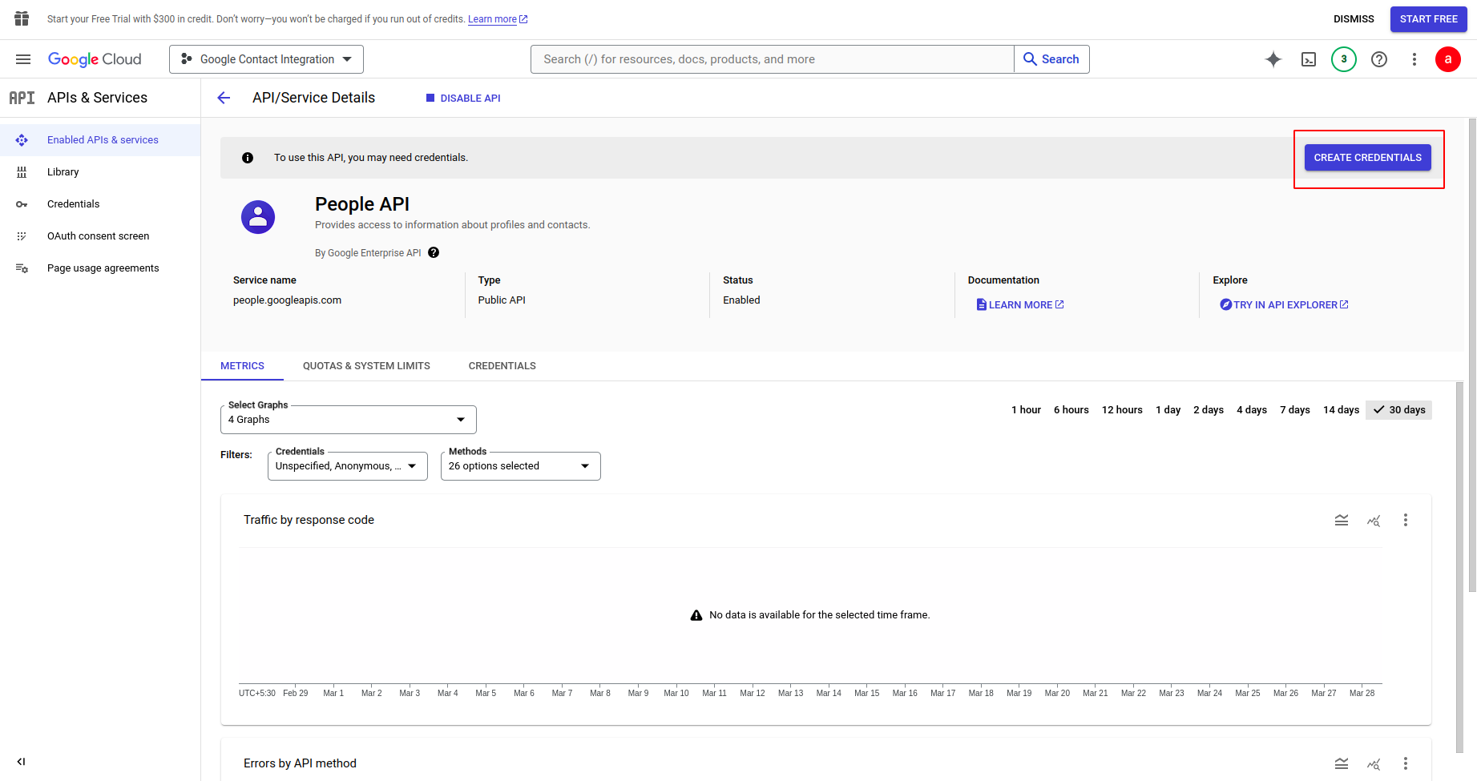Image resolution: width=1477 pixels, height=781 pixels.
Task: Open the hamburger navigation menu
Action: point(23,59)
